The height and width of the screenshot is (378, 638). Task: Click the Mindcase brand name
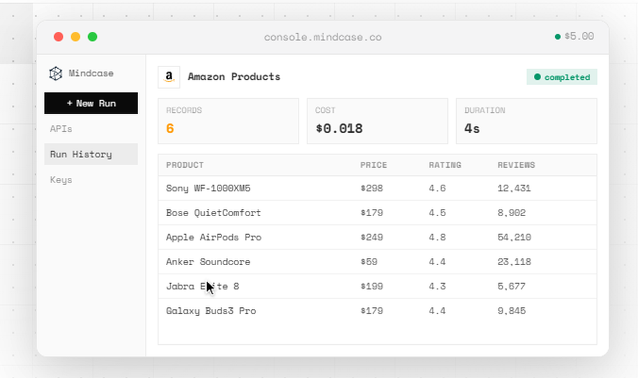pyautogui.click(x=91, y=73)
